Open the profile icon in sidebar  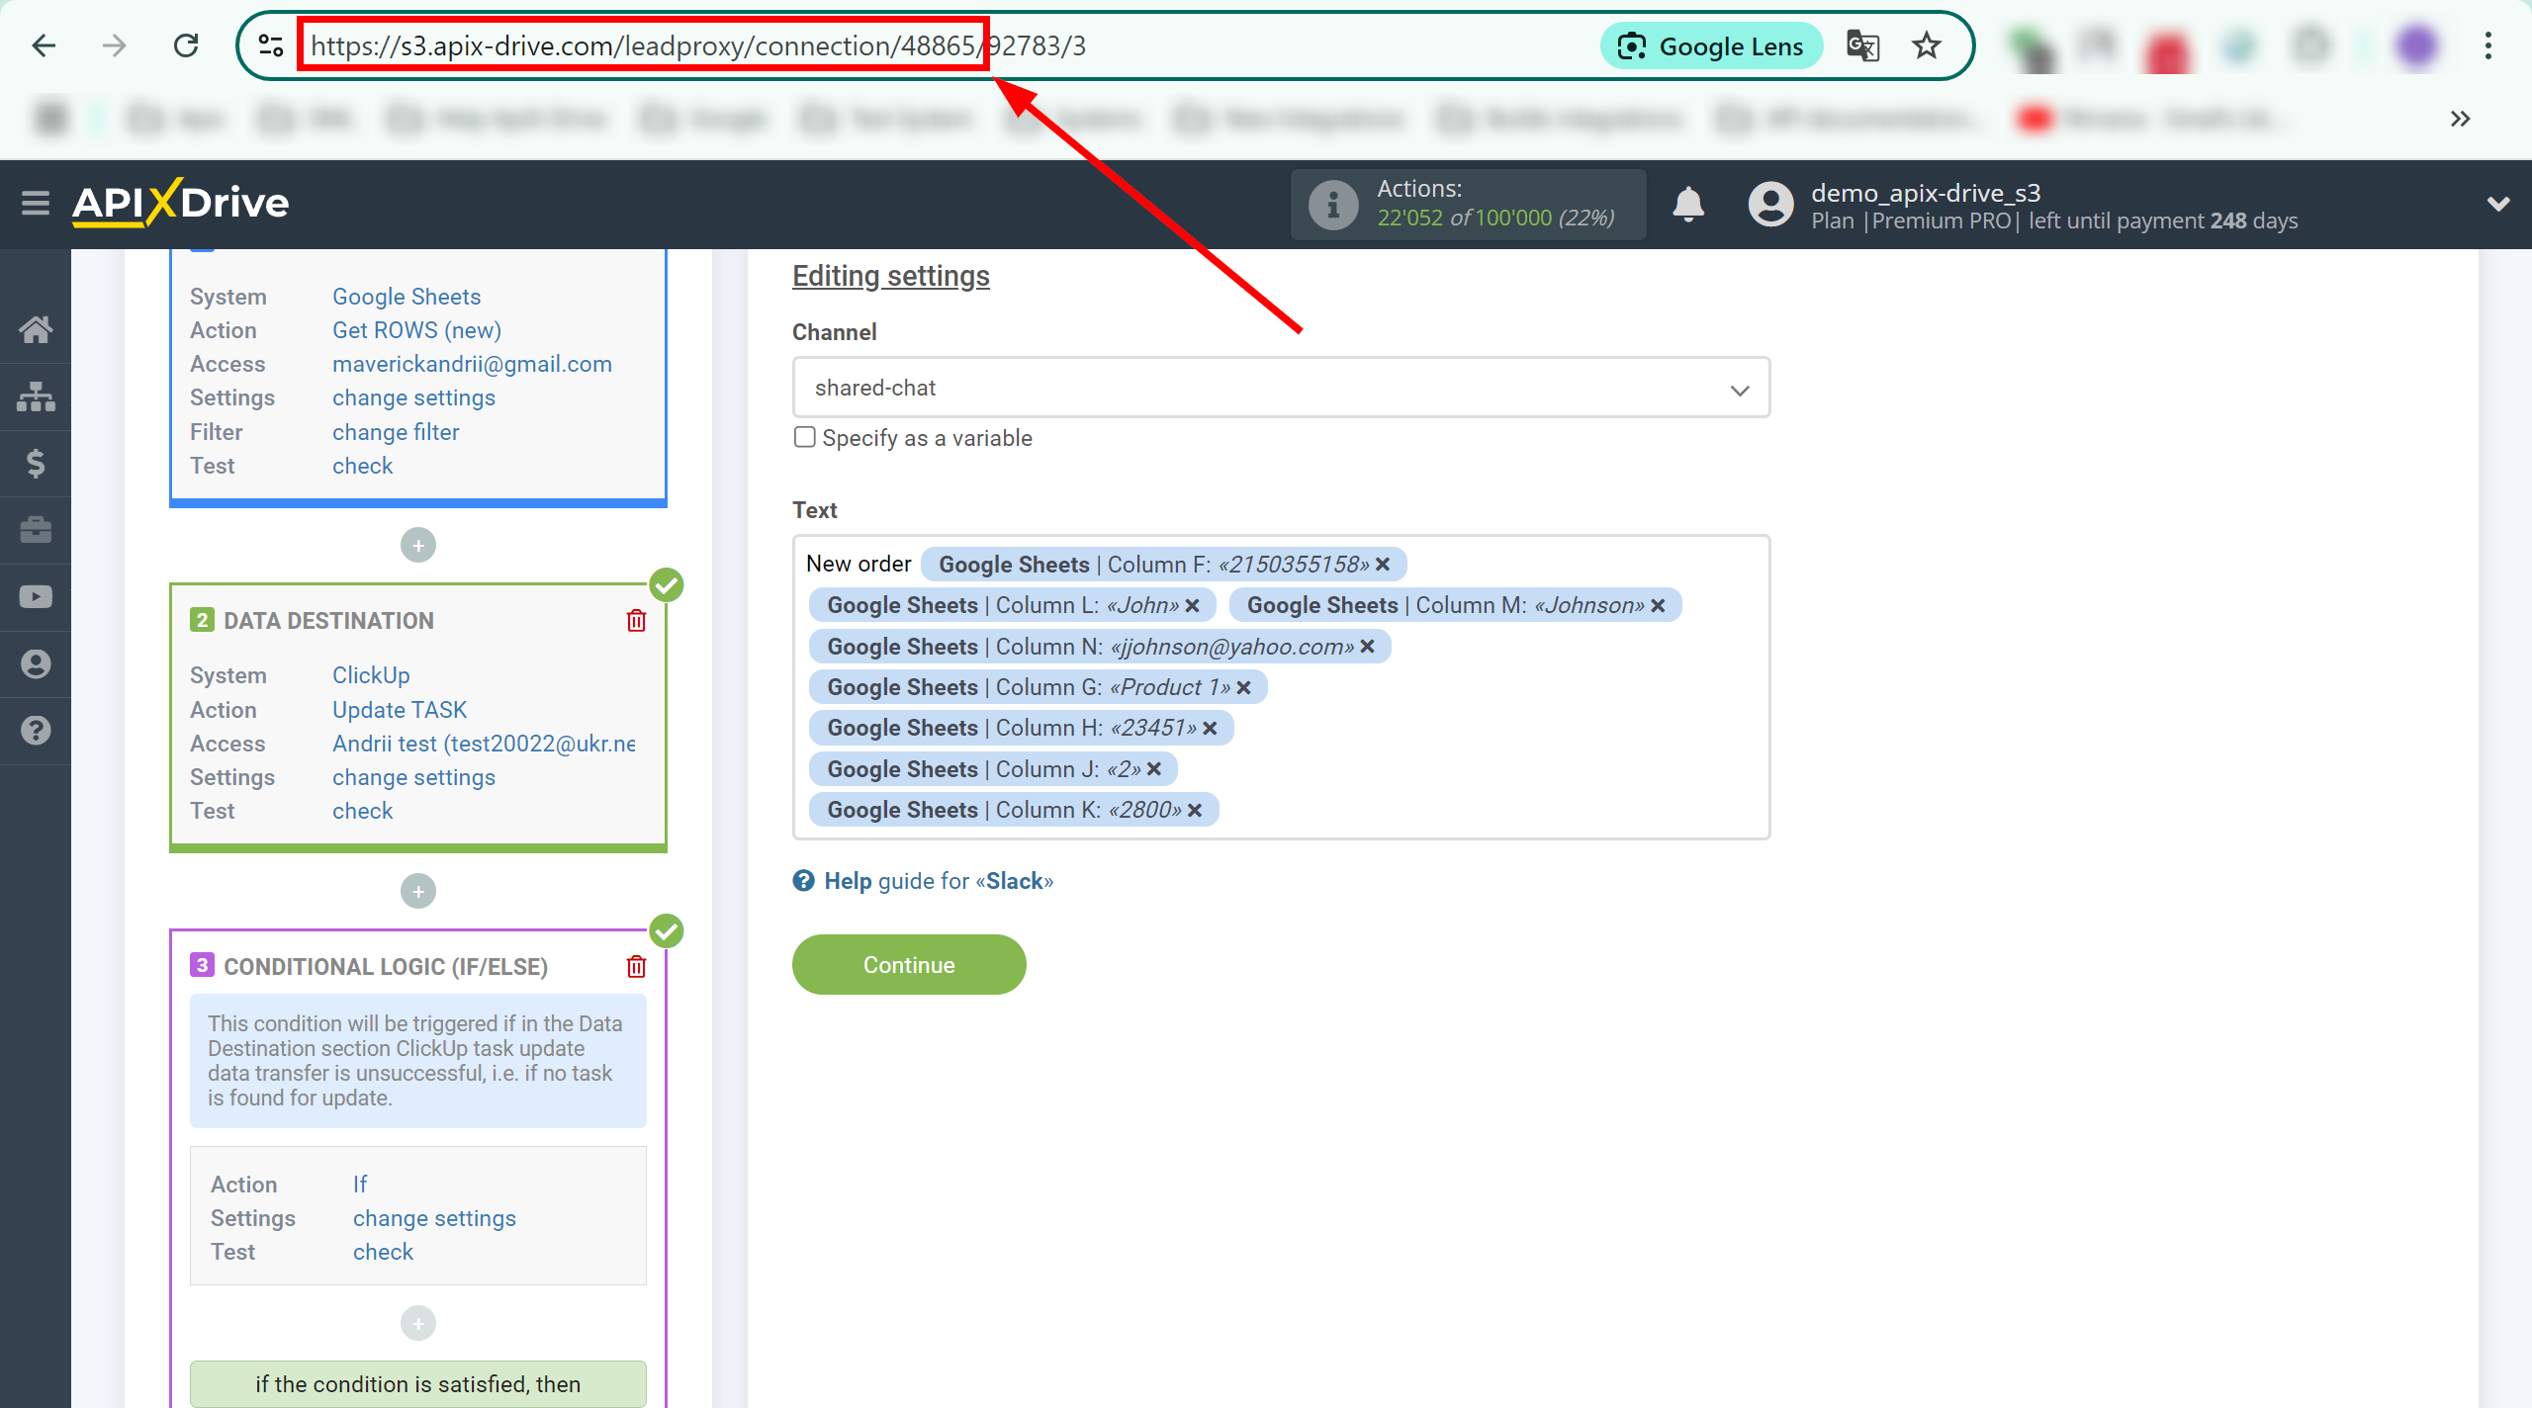click(36, 663)
